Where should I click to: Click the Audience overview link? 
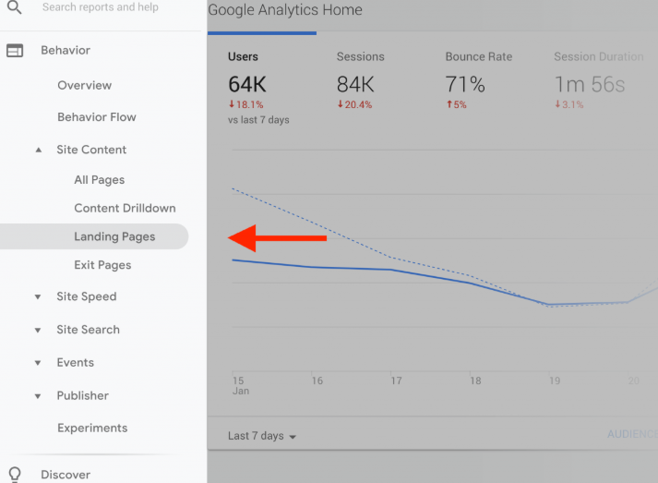tap(632, 434)
